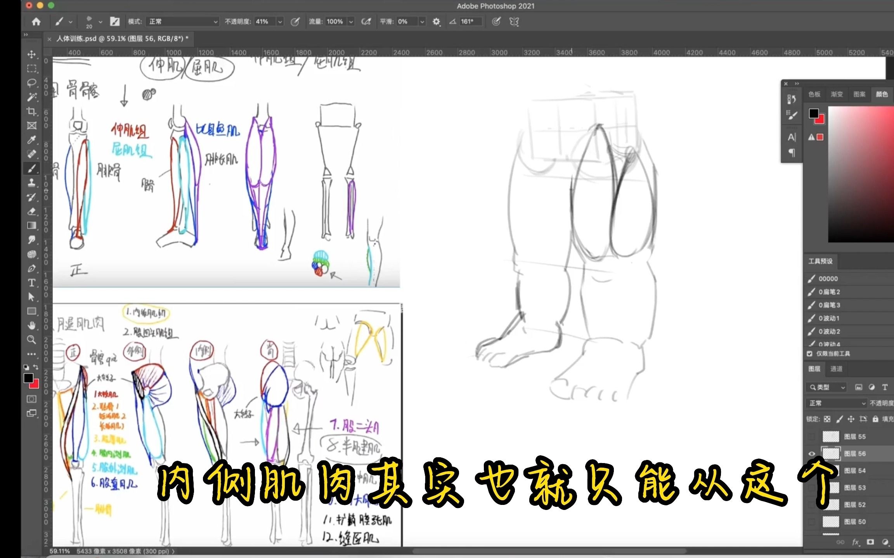Select the Pen tool
The height and width of the screenshot is (558, 894).
point(32,268)
